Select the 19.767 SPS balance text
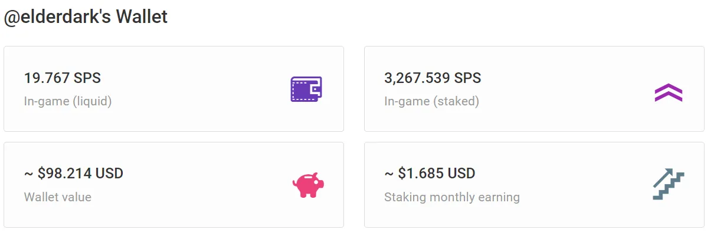Image resolution: width=717 pixels, height=236 pixels. tap(62, 78)
